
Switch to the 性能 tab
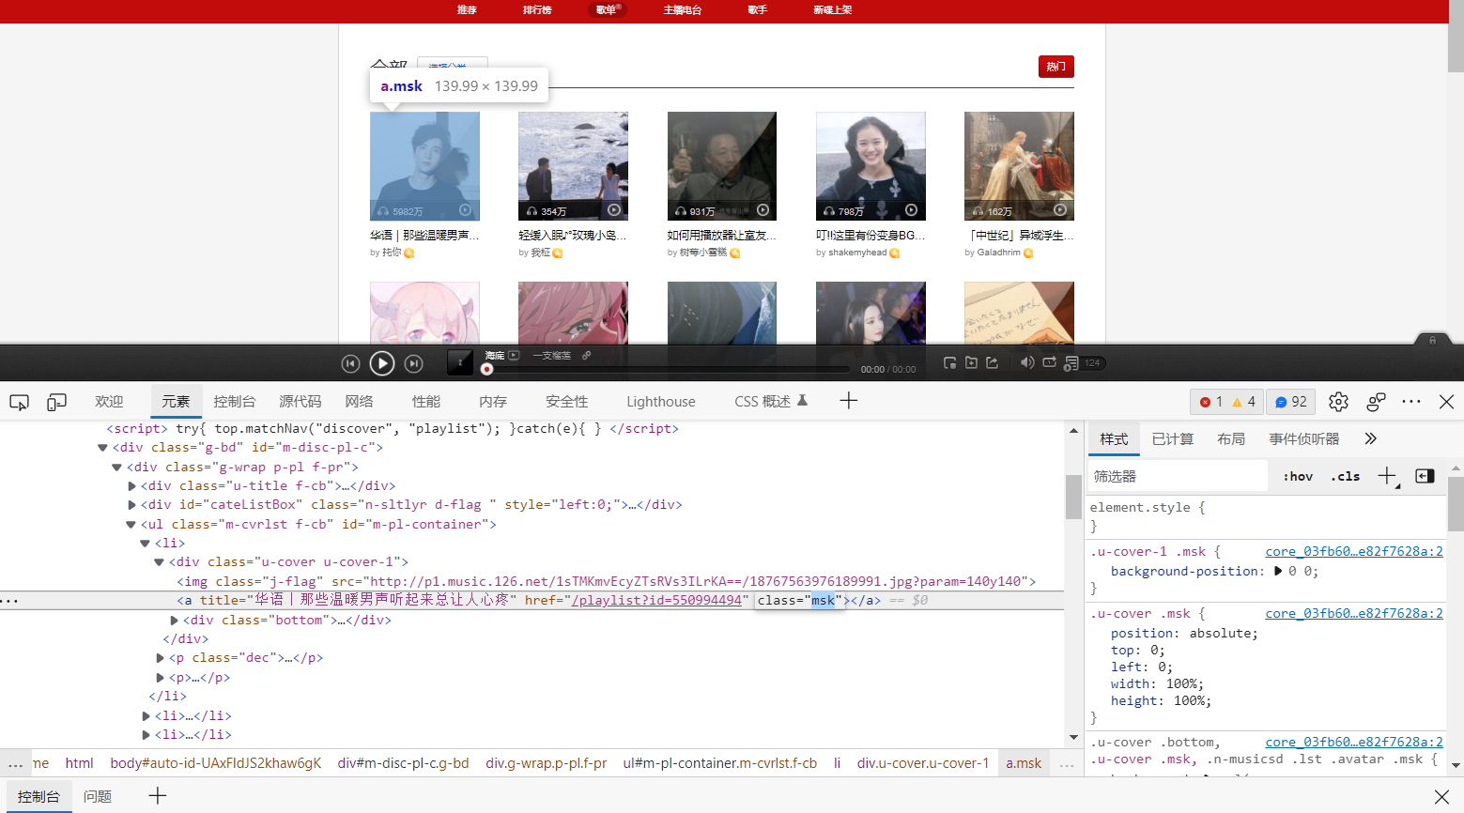click(x=425, y=401)
